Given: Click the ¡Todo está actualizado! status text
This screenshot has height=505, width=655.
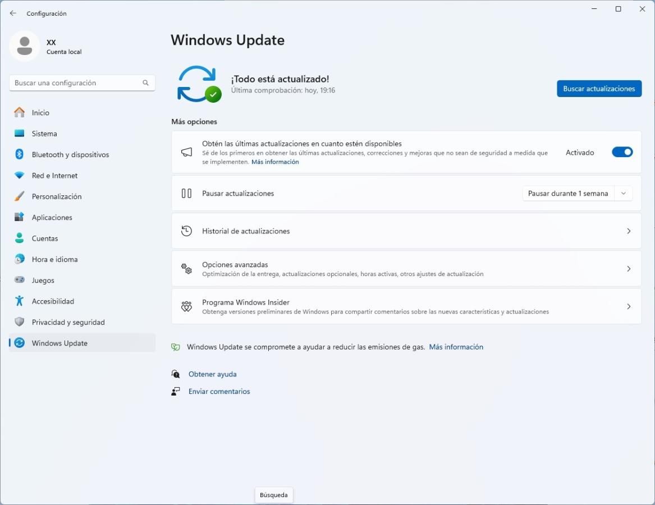Looking at the screenshot, I should 280,79.
